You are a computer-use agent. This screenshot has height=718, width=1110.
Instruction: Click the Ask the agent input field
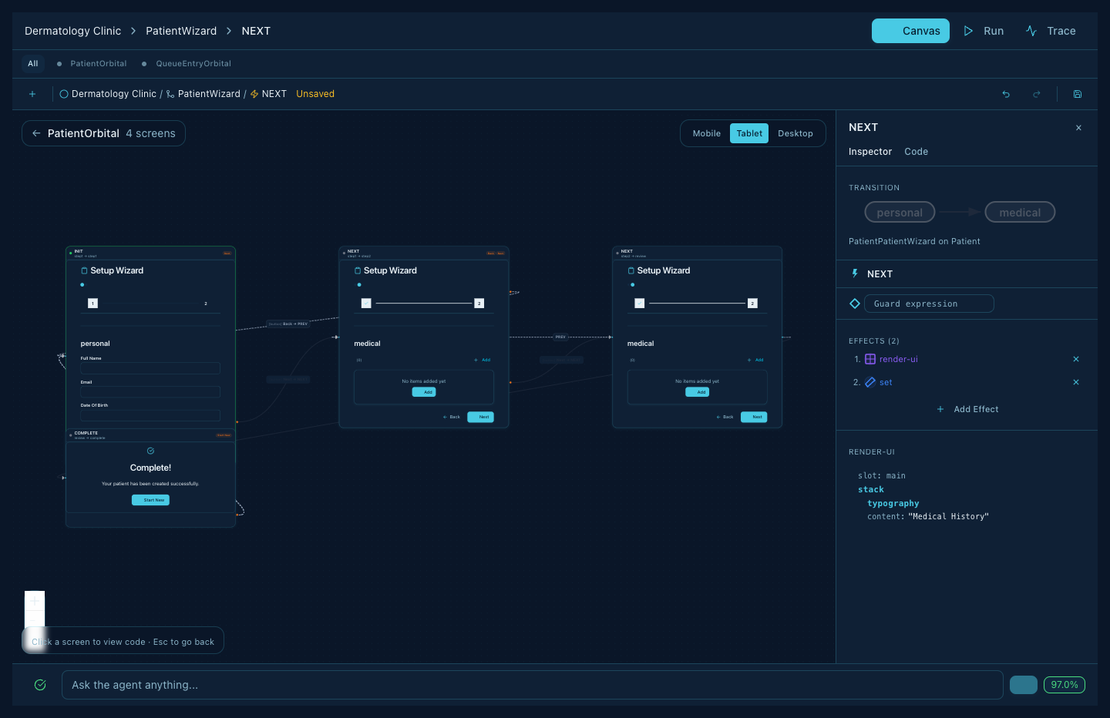[532, 684]
